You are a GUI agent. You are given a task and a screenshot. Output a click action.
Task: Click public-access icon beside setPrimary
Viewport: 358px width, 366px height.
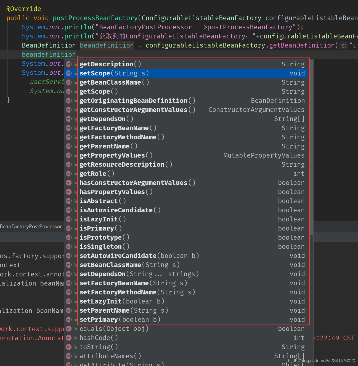coord(75,320)
